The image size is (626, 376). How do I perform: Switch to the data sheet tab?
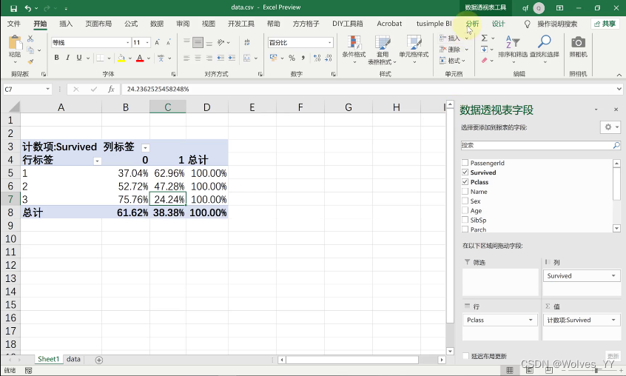73,359
